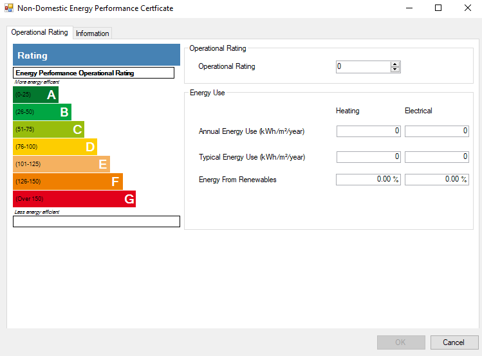Click the red G rating band
This screenshot has width=482, height=356.
click(x=74, y=199)
